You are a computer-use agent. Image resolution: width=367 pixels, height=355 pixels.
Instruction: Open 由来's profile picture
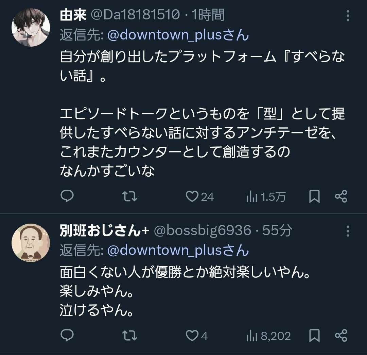[x=31, y=27]
